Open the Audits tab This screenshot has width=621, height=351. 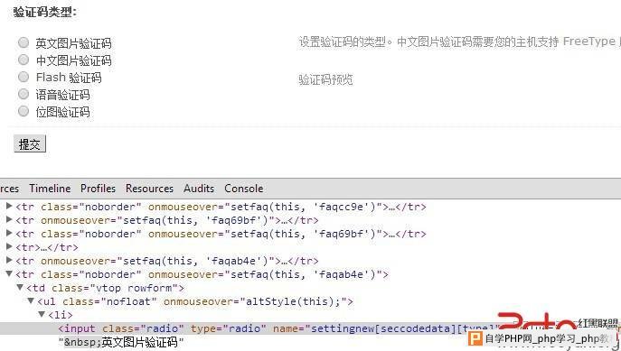(199, 189)
